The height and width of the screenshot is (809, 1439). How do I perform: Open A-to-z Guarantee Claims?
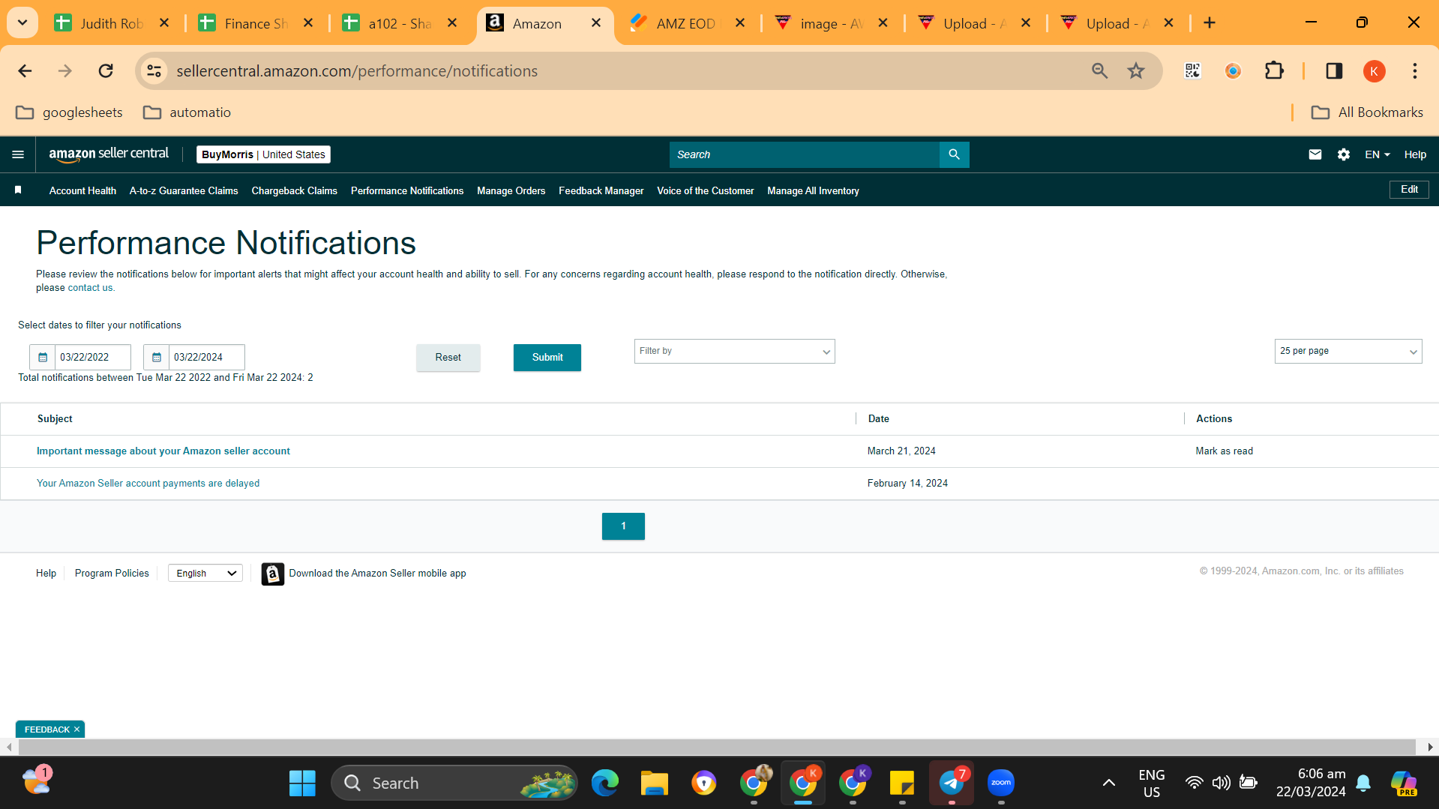pyautogui.click(x=184, y=191)
